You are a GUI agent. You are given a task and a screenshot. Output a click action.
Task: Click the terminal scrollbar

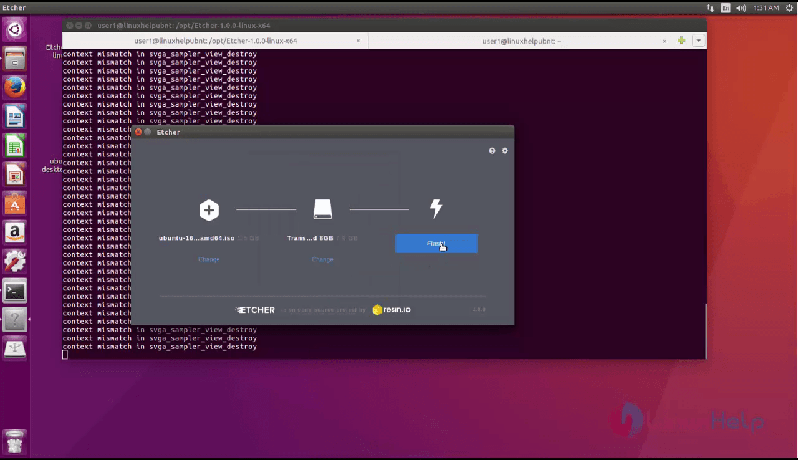(705, 331)
